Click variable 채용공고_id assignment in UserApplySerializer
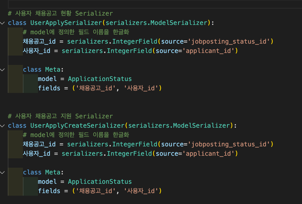The image size is (302, 204). [x=39, y=42]
